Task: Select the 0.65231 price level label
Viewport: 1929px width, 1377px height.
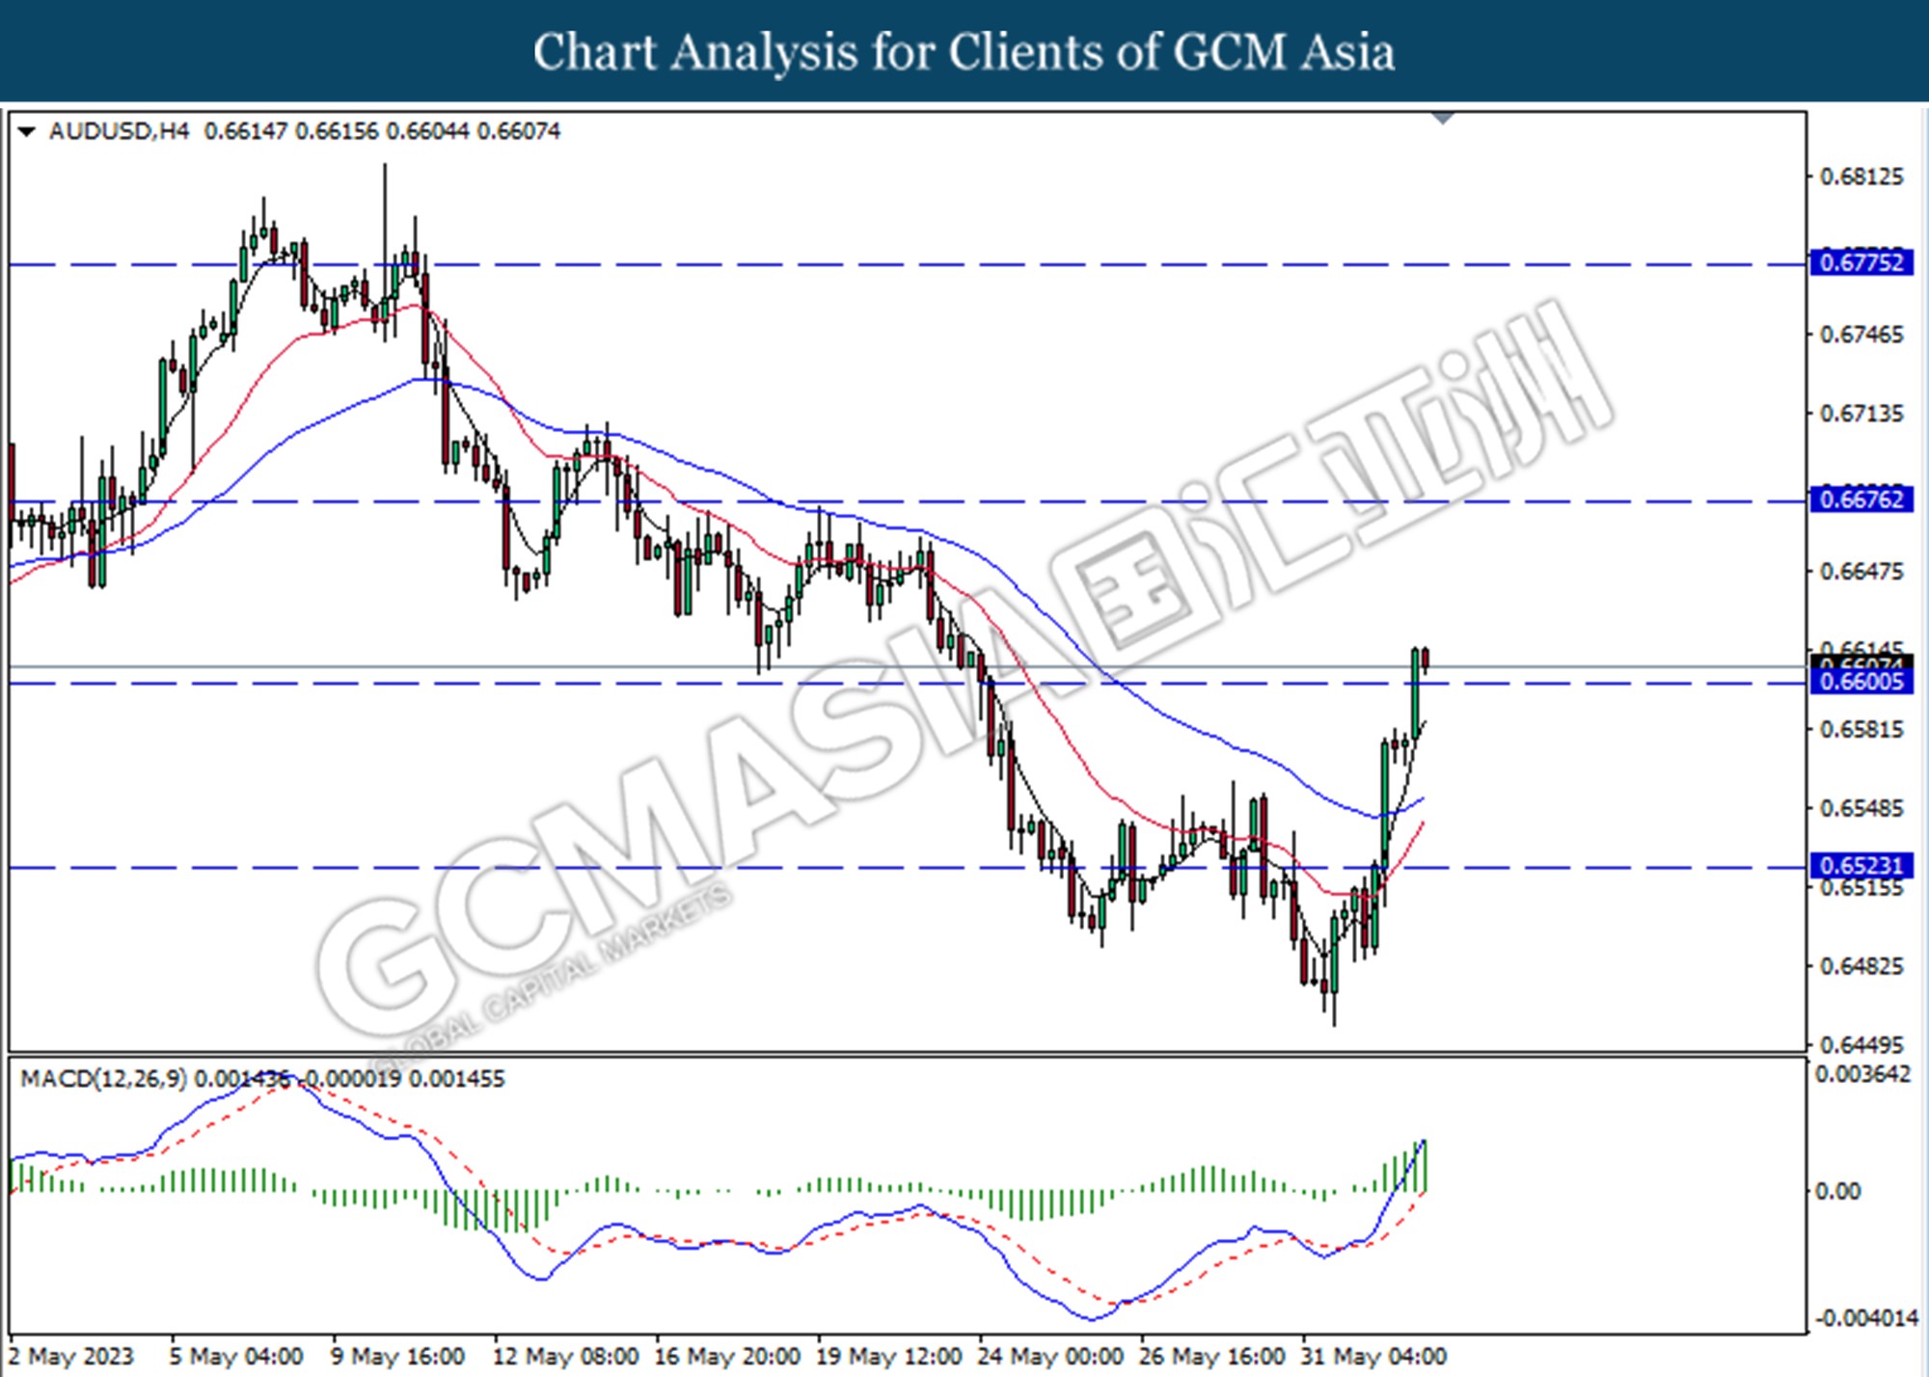Action: 1861,865
